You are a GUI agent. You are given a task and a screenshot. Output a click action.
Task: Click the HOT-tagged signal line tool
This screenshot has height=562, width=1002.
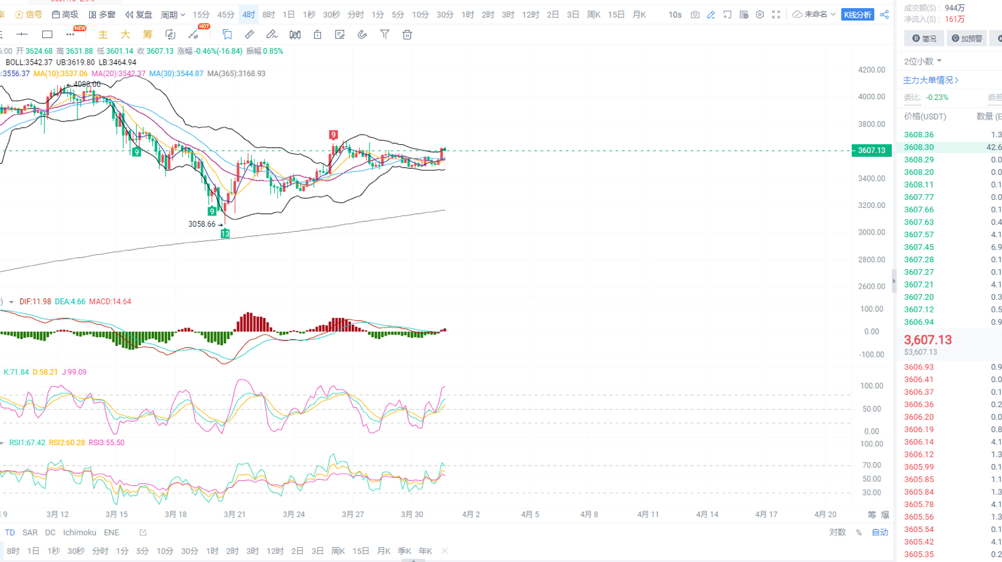click(195, 34)
